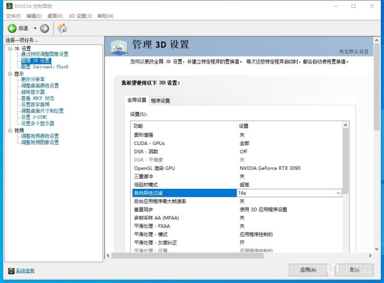The height and width of the screenshot is (283, 384).
Task: Click the 设置 column header
Action: [289, 126]
